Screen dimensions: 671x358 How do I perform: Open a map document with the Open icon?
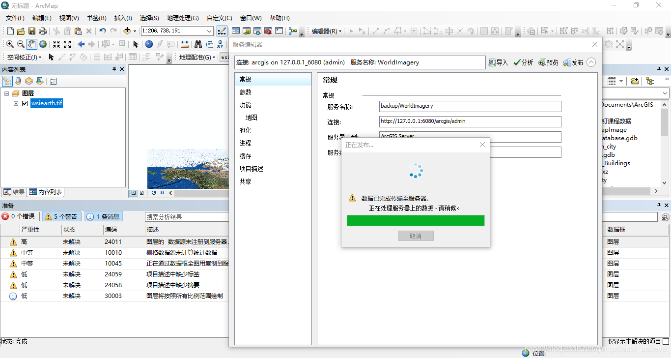pos(21,31)
